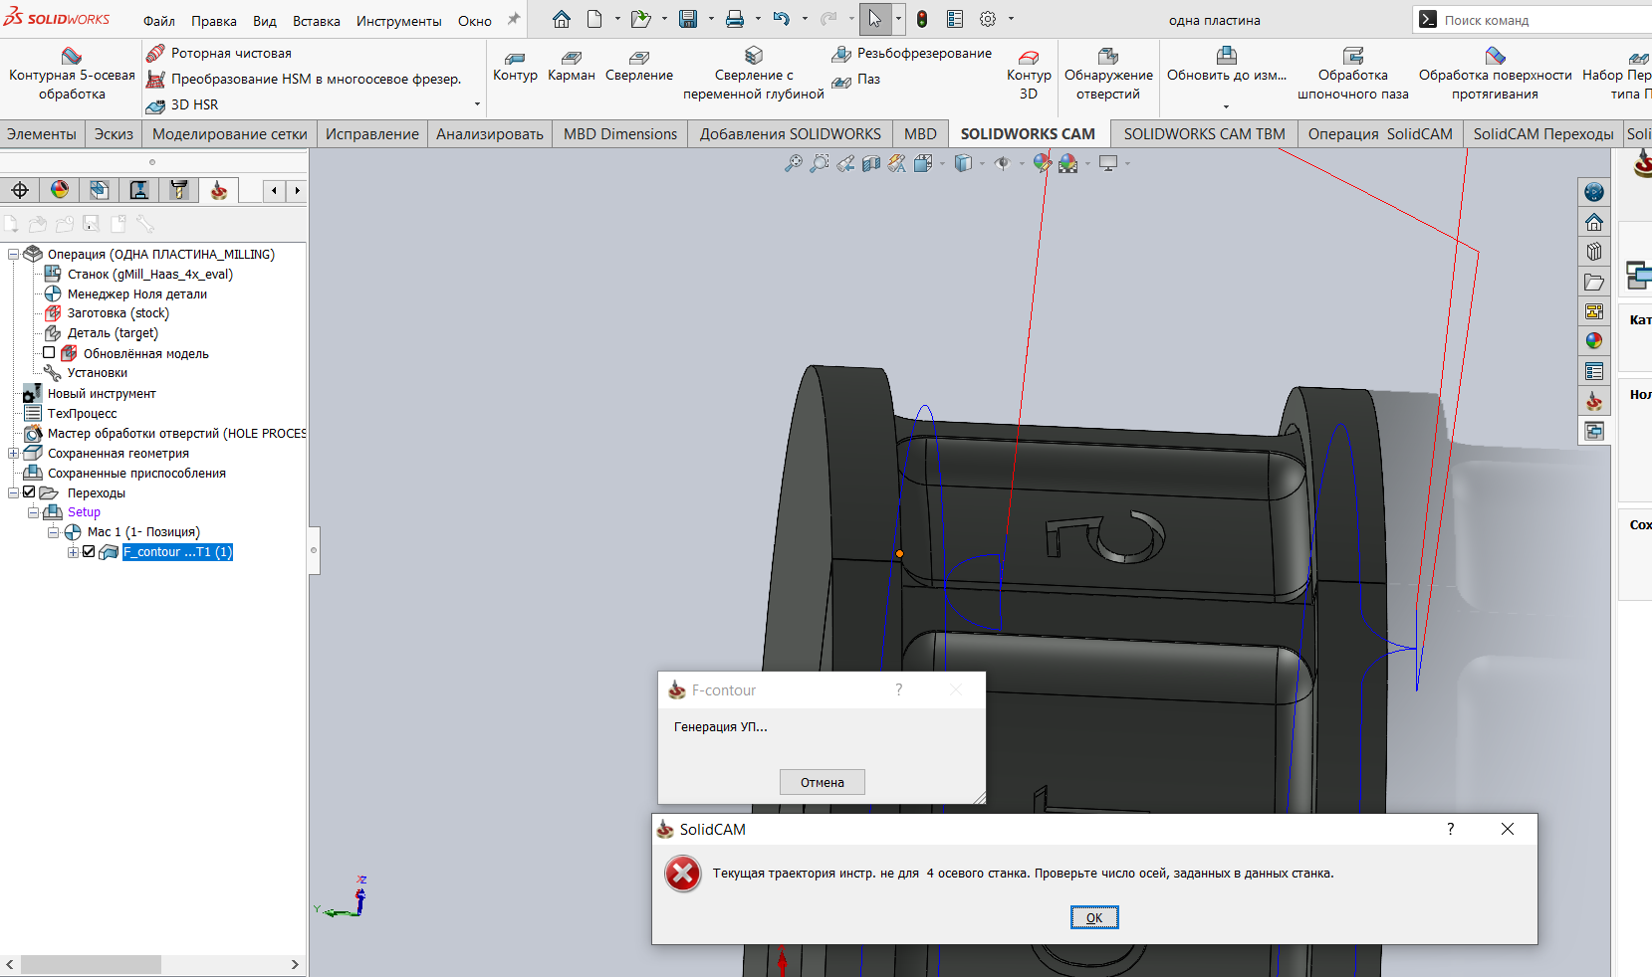Switch to the SOLIDWORKS CAM TBM tab
1652x977 pixels.
pyautogui.click(x=1204, y=134)
